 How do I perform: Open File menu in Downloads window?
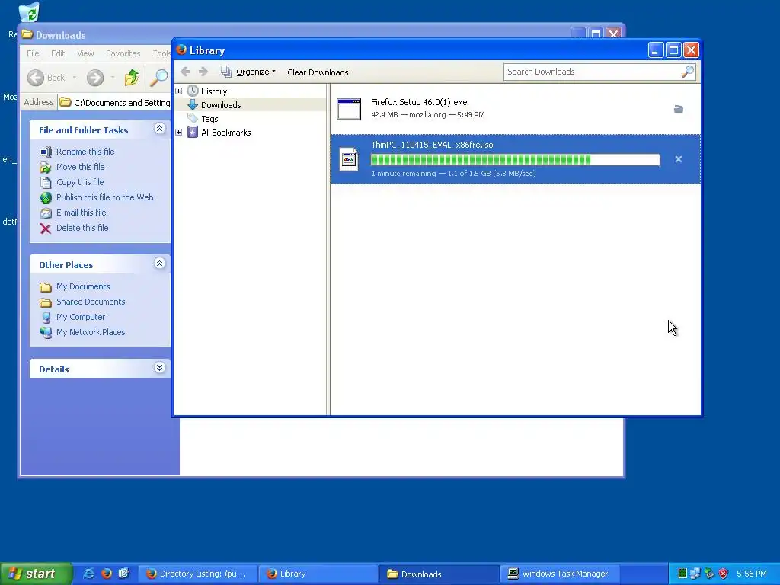pyautogui.click(x=33, y=53)
